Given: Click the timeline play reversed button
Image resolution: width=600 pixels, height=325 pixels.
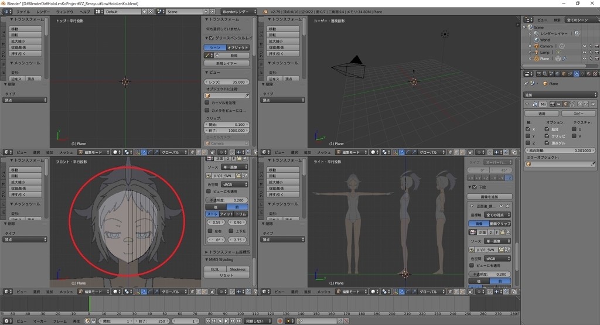Looking at the screenshot, I should [220, 321].
